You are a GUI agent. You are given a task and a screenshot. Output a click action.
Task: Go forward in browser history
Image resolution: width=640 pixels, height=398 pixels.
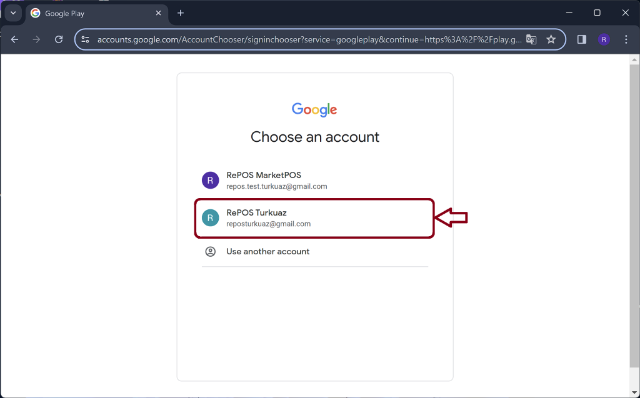[36, 39]
